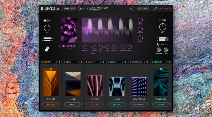Viewport: 212px width, 117px height.
Task: Toggle the SWARM mode button
Action: point(64,46)
